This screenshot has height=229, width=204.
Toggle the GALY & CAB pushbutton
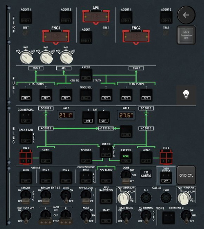pos(26,138)
